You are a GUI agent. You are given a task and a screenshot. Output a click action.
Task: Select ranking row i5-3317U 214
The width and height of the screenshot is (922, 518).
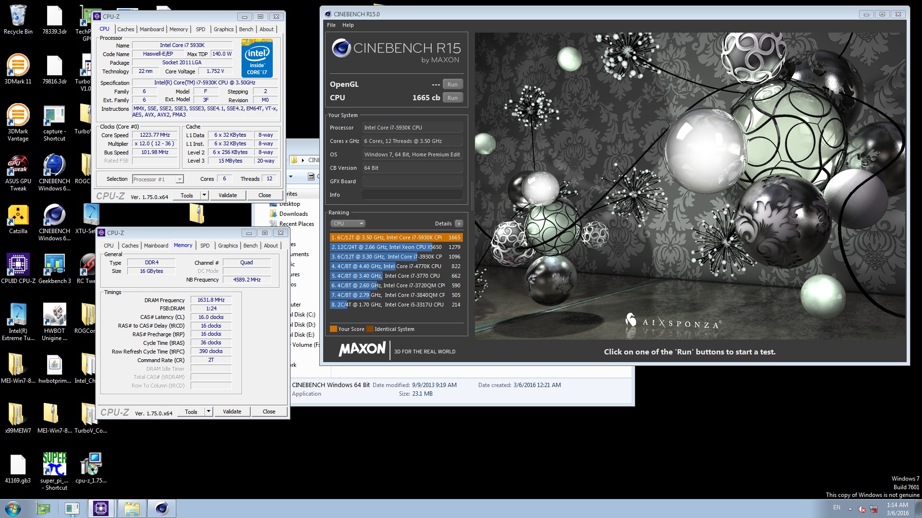(396, 305)
